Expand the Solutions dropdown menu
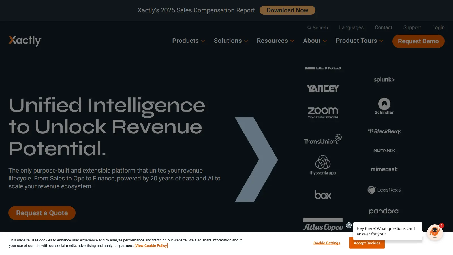Image resolution: width=453 pixels, height=255 pixels. point(231,41)
